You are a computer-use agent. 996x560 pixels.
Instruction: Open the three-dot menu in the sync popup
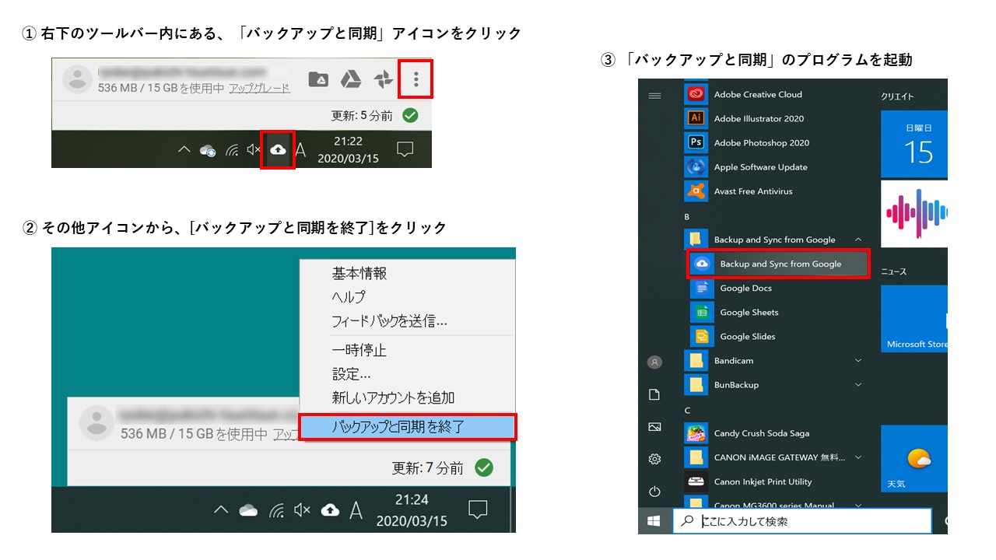pos(416,79)
